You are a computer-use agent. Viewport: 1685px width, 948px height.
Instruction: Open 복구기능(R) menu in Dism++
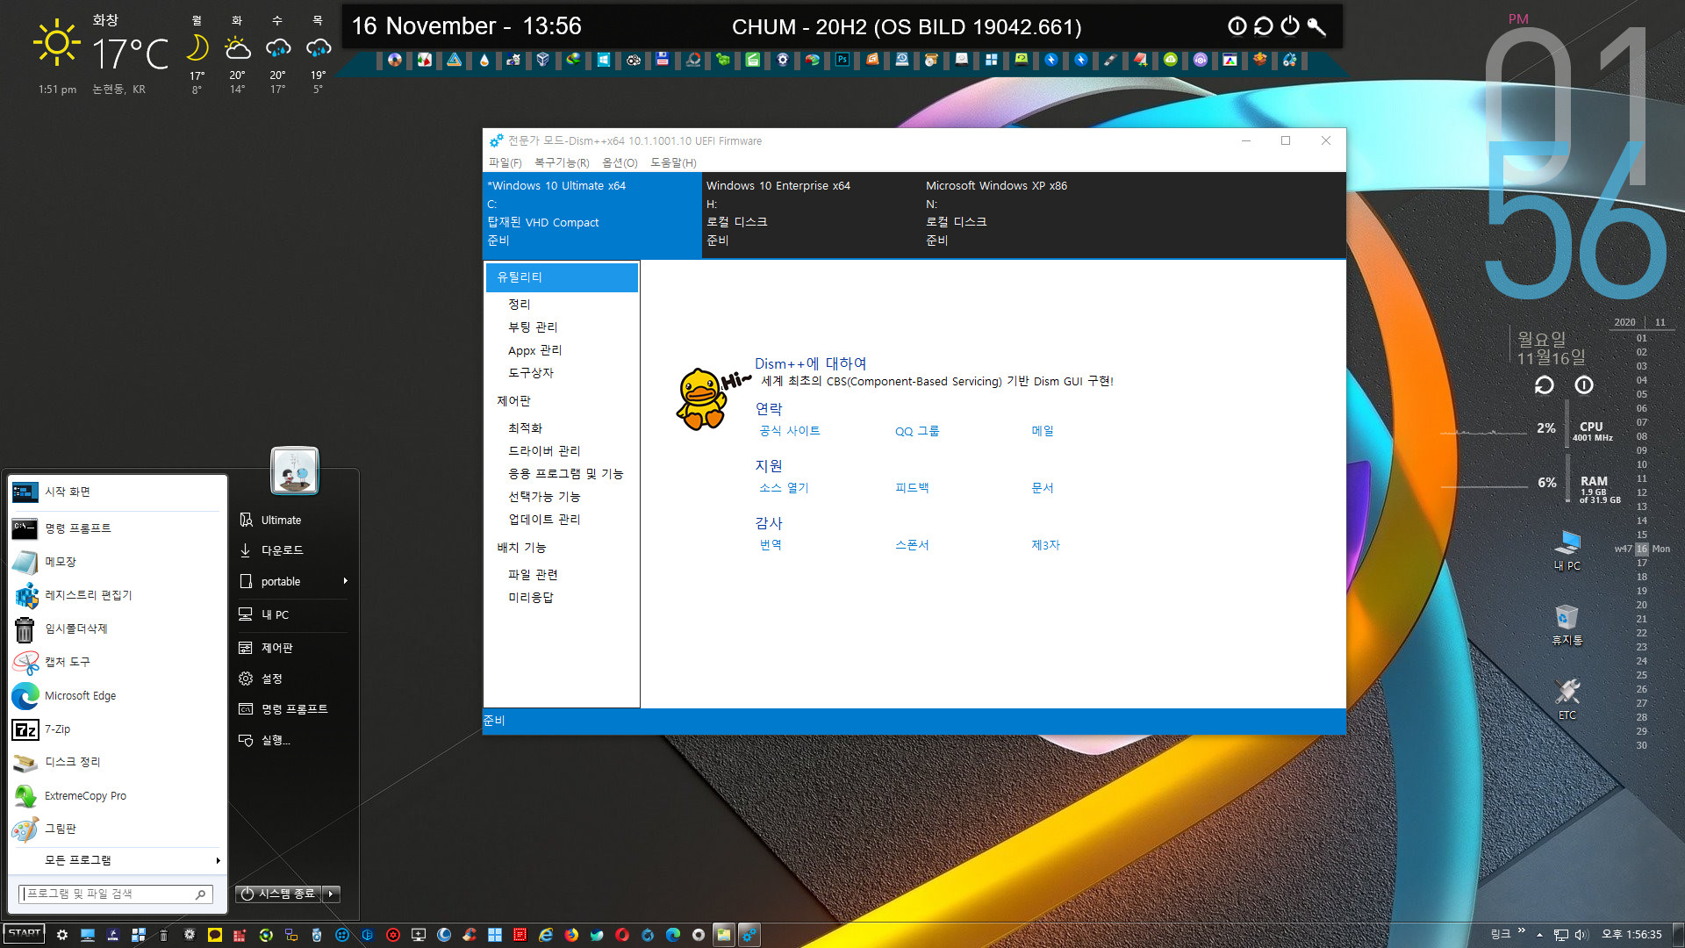pos(562,163)
